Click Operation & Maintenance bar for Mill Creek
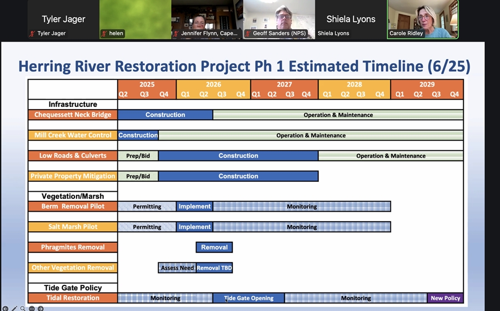The width and height of the screenshot is (500, 311). 311,135
